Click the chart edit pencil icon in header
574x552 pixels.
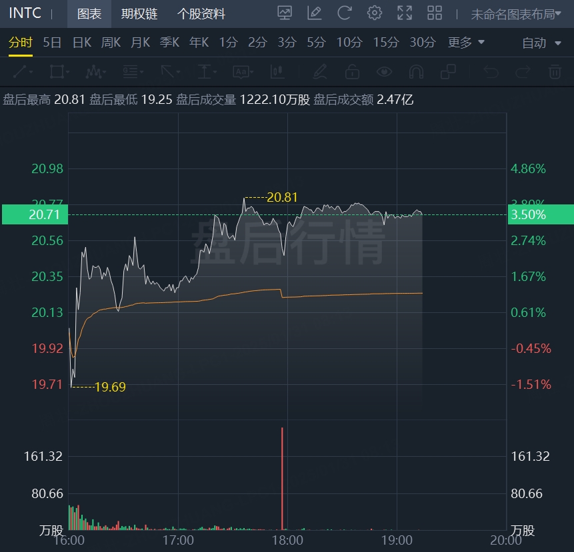[x=314, y=13]
